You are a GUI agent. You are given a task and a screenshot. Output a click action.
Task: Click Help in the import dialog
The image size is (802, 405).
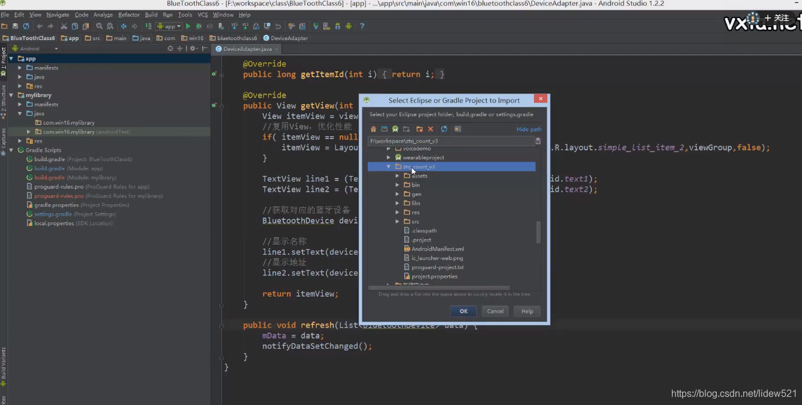tap(527, 312)
